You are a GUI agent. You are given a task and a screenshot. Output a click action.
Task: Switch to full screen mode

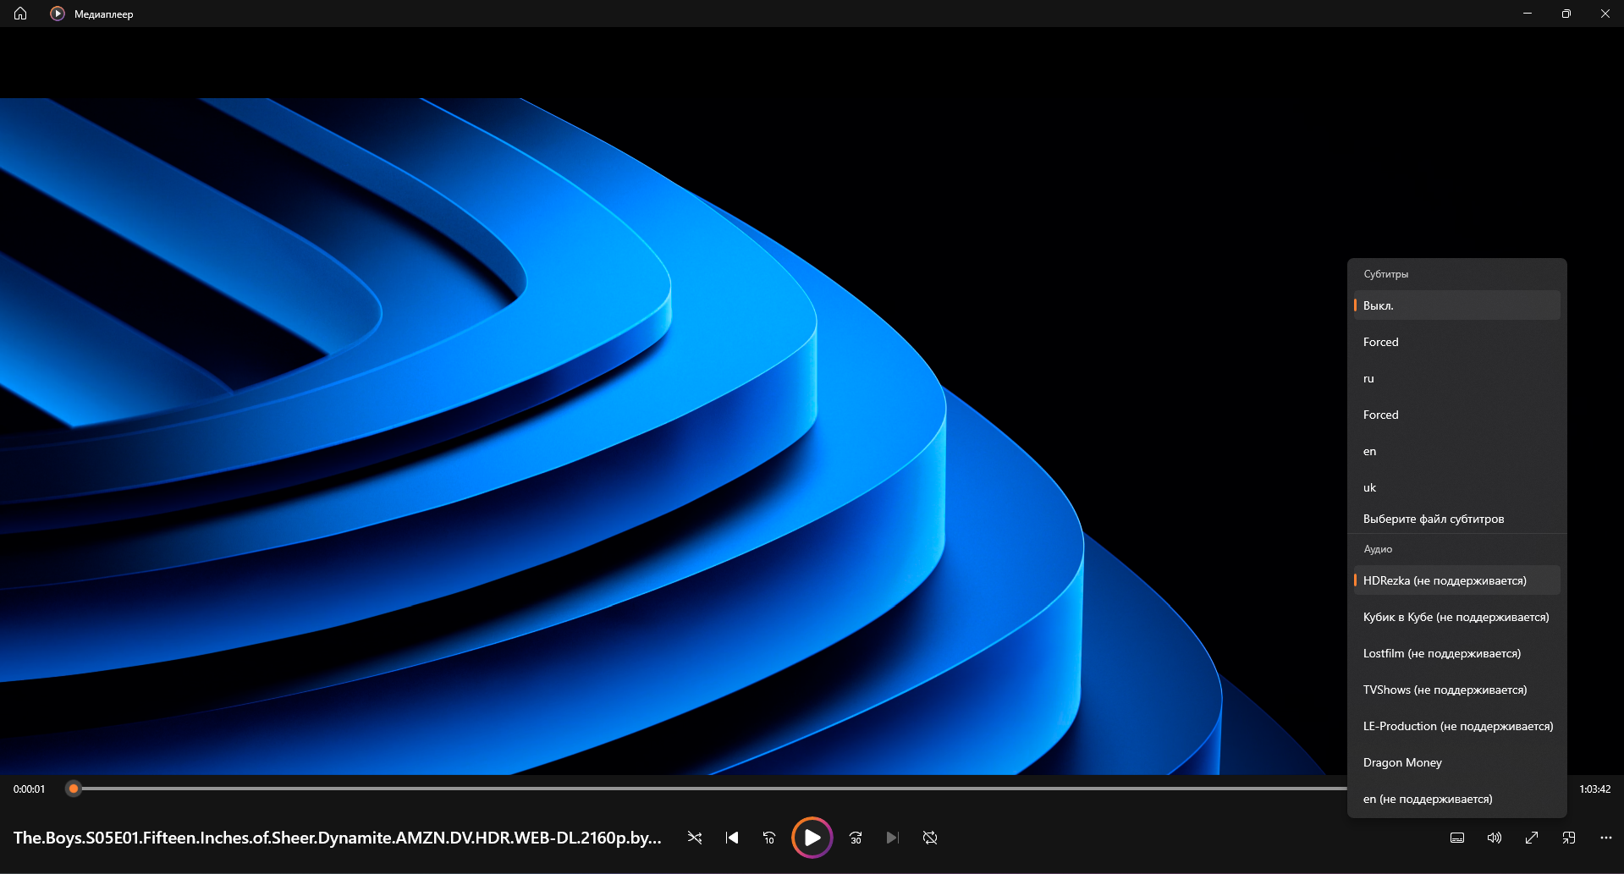click(1532, 838)
